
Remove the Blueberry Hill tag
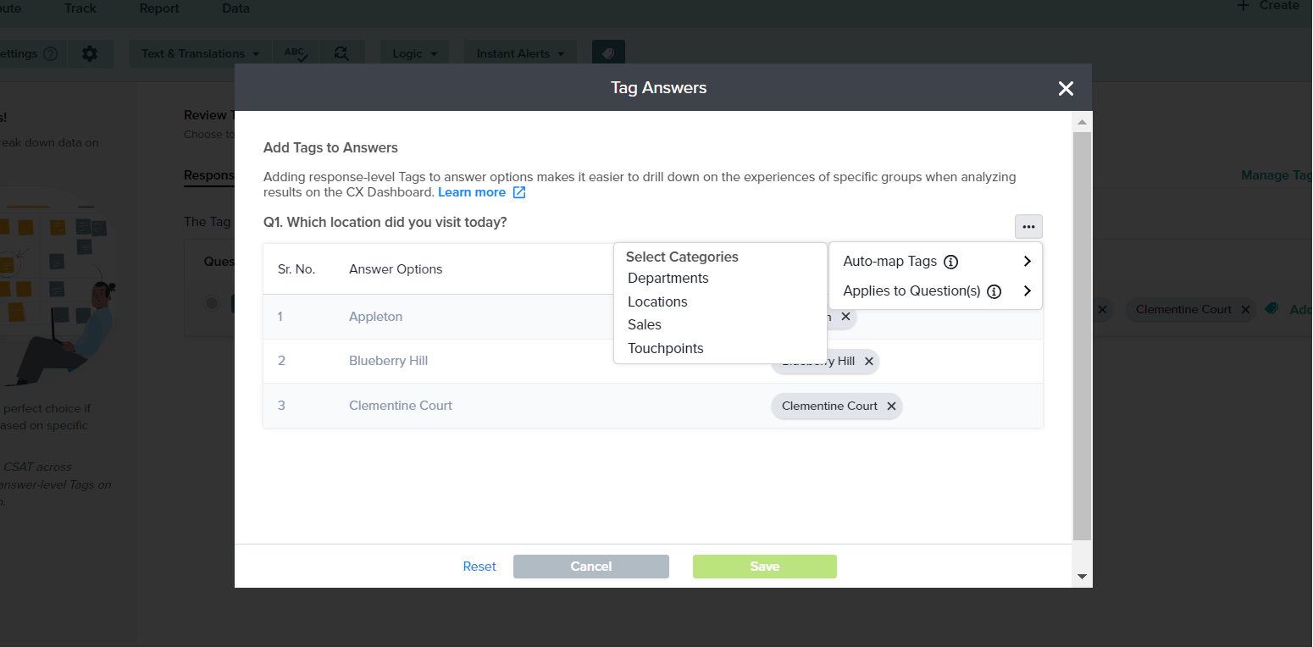coord(868,362)
